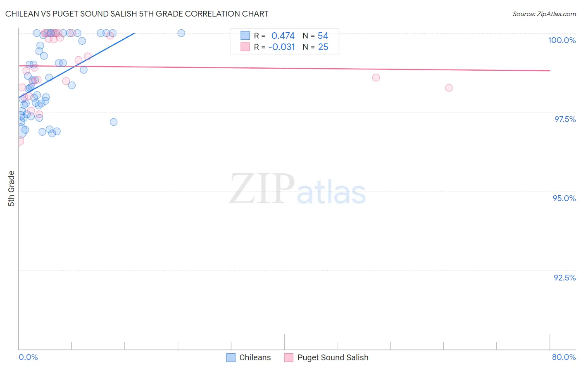Select the isolated blue point below 97.5% gridline
The height and width of the screenshot is (369, 581).
[114, 122]
